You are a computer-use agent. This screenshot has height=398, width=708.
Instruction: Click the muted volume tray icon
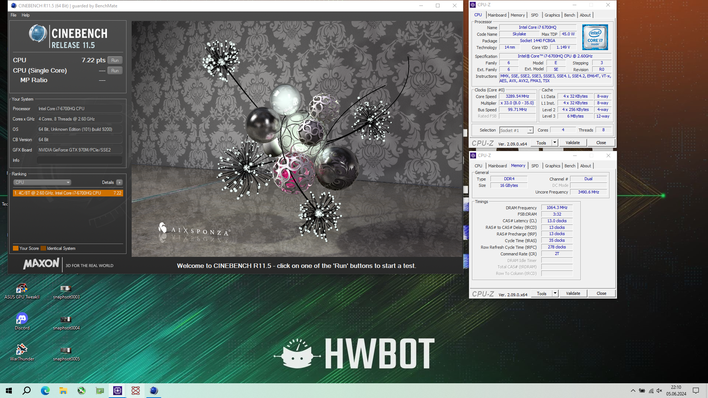[659, 391]
